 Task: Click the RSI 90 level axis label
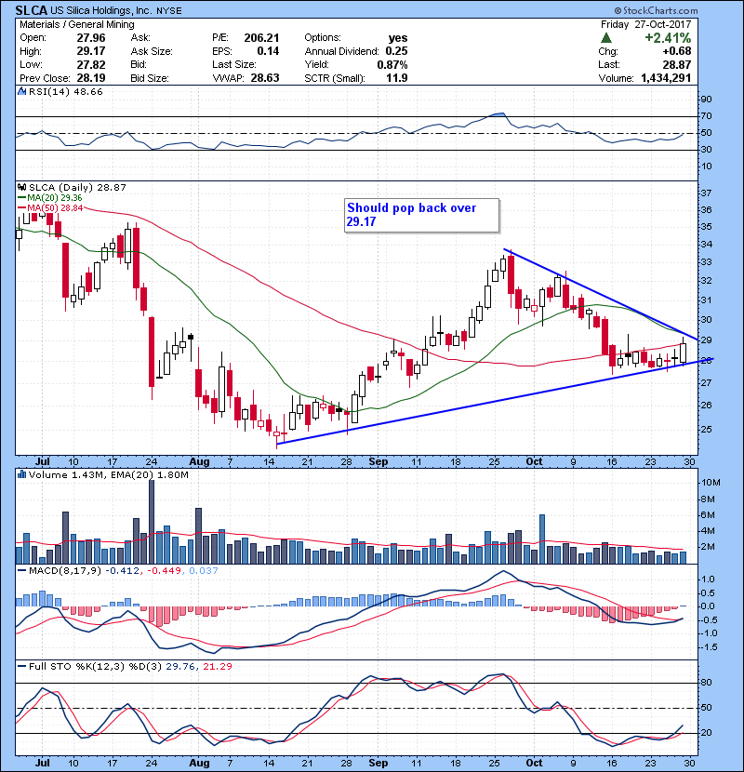[706, 99]
